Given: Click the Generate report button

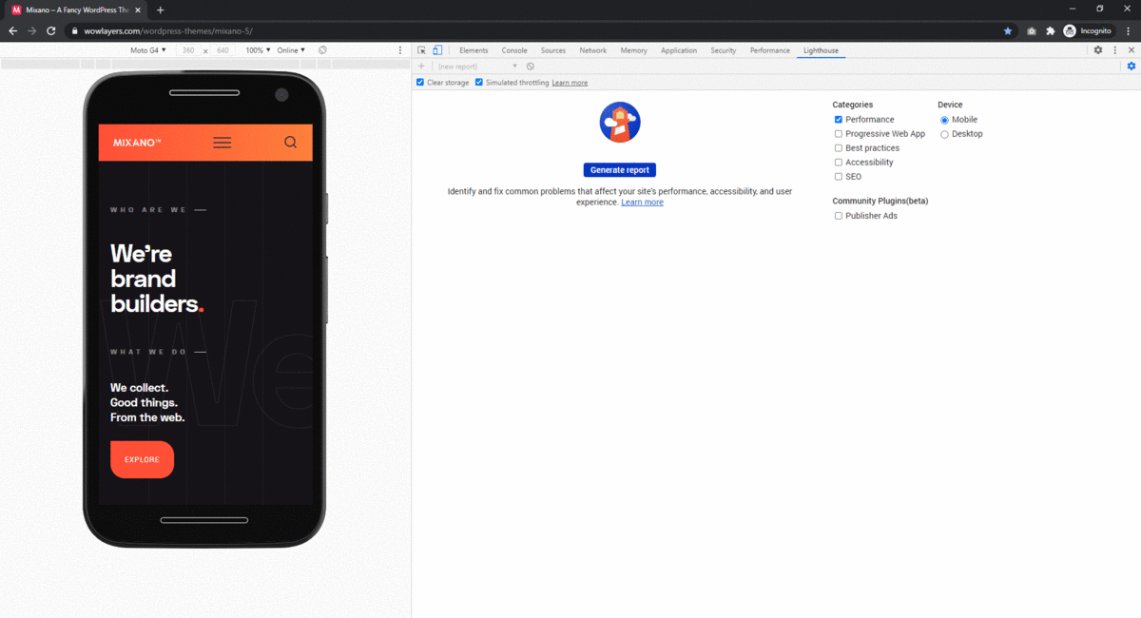Looking at the screenshot, I should click(x=620, y=170).
